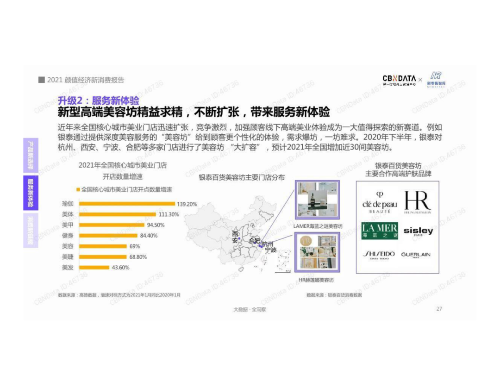Click the South China Sea inset map
The width and height of the screenshot is (500, 375).
pos(283,261)
